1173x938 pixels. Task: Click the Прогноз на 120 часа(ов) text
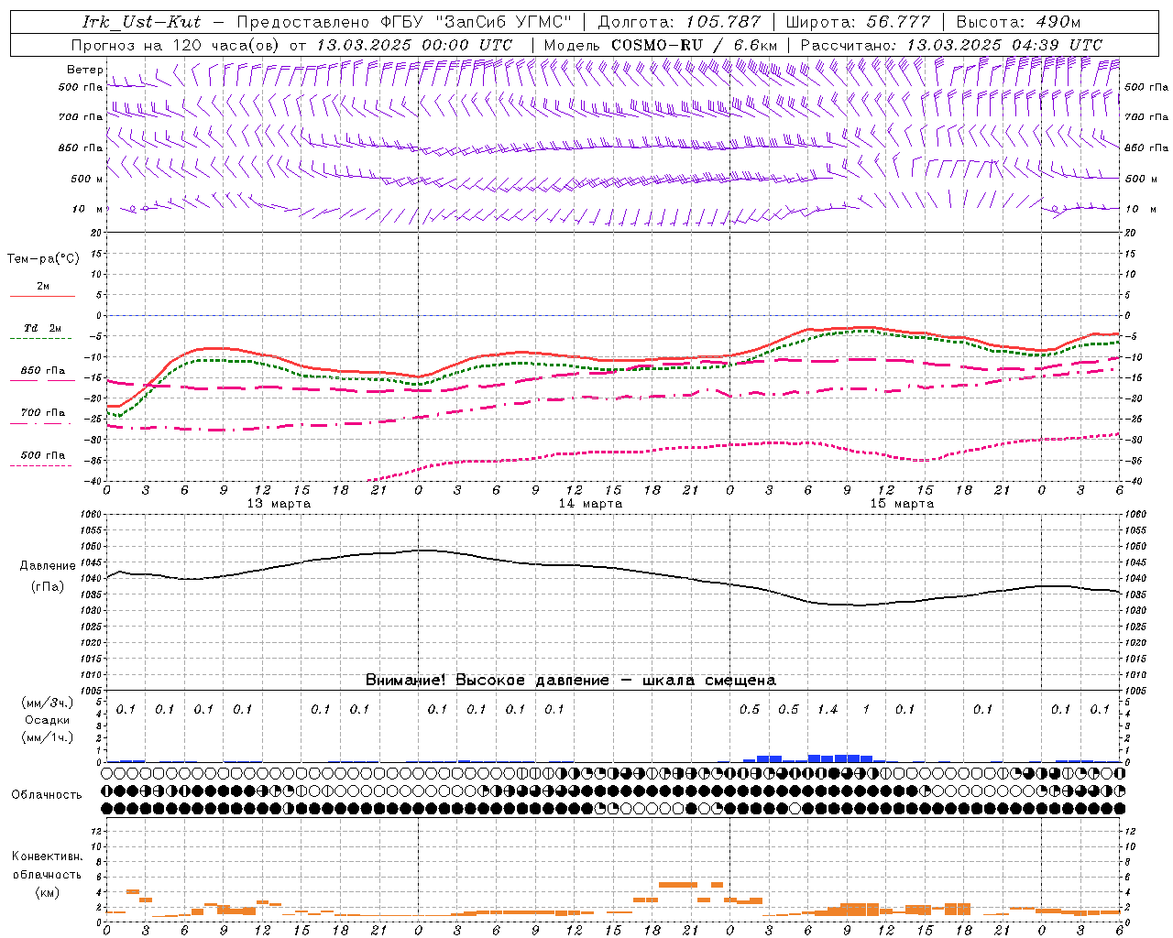click(x=176, y=44)
